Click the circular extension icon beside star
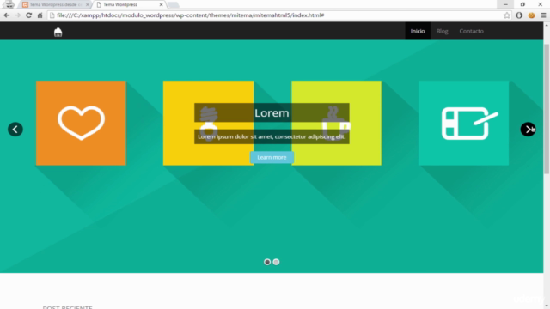The image size is (550, 309). 519,15
